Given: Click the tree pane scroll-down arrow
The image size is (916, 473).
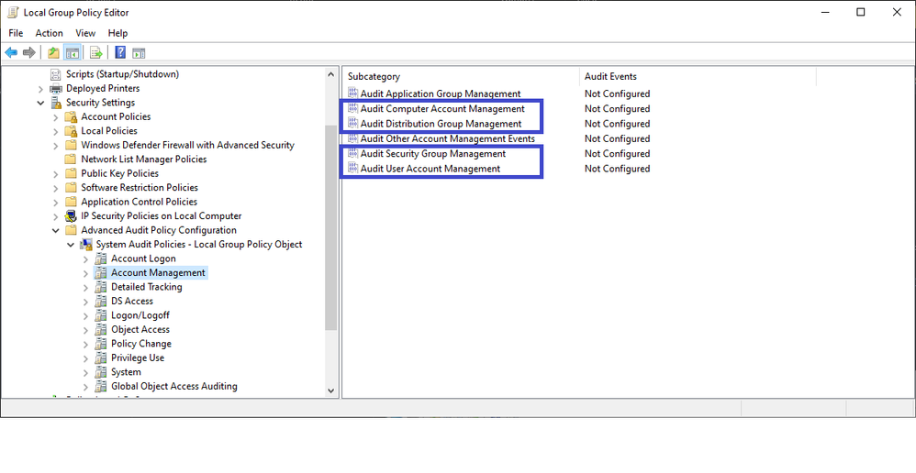Looking at the screenshot, I should [x=330, y=390].
